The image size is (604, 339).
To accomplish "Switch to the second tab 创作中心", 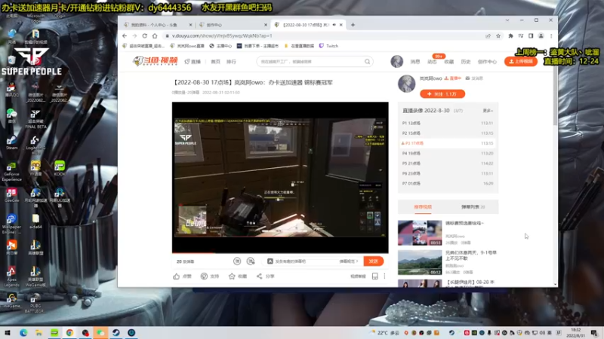I will [x=233, y=25].
